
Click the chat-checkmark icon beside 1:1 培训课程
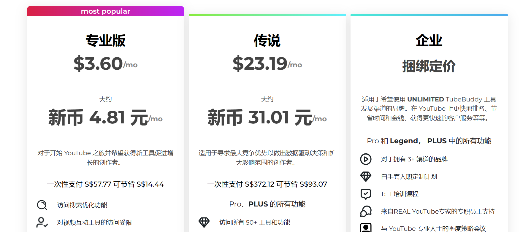coord(366,194)
